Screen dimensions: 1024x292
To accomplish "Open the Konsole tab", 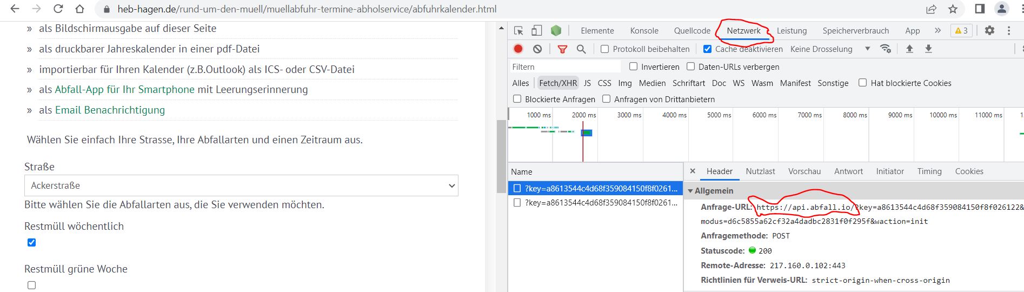I will pos(644,31).
